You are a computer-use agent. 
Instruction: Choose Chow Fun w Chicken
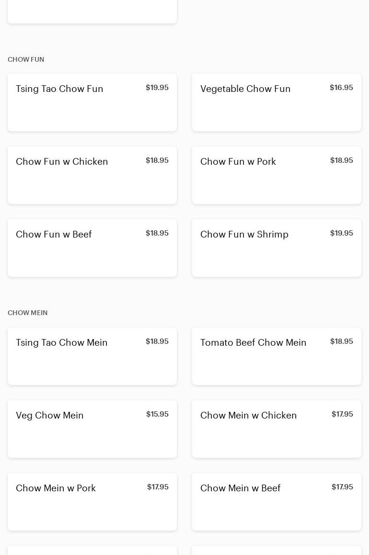click(92, 175)
